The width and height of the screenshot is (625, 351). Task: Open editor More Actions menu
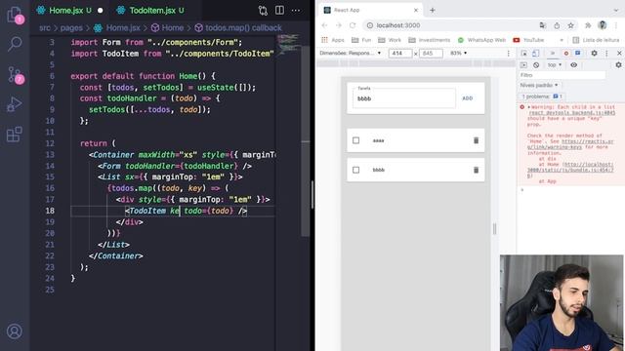[x=296, y=11]
